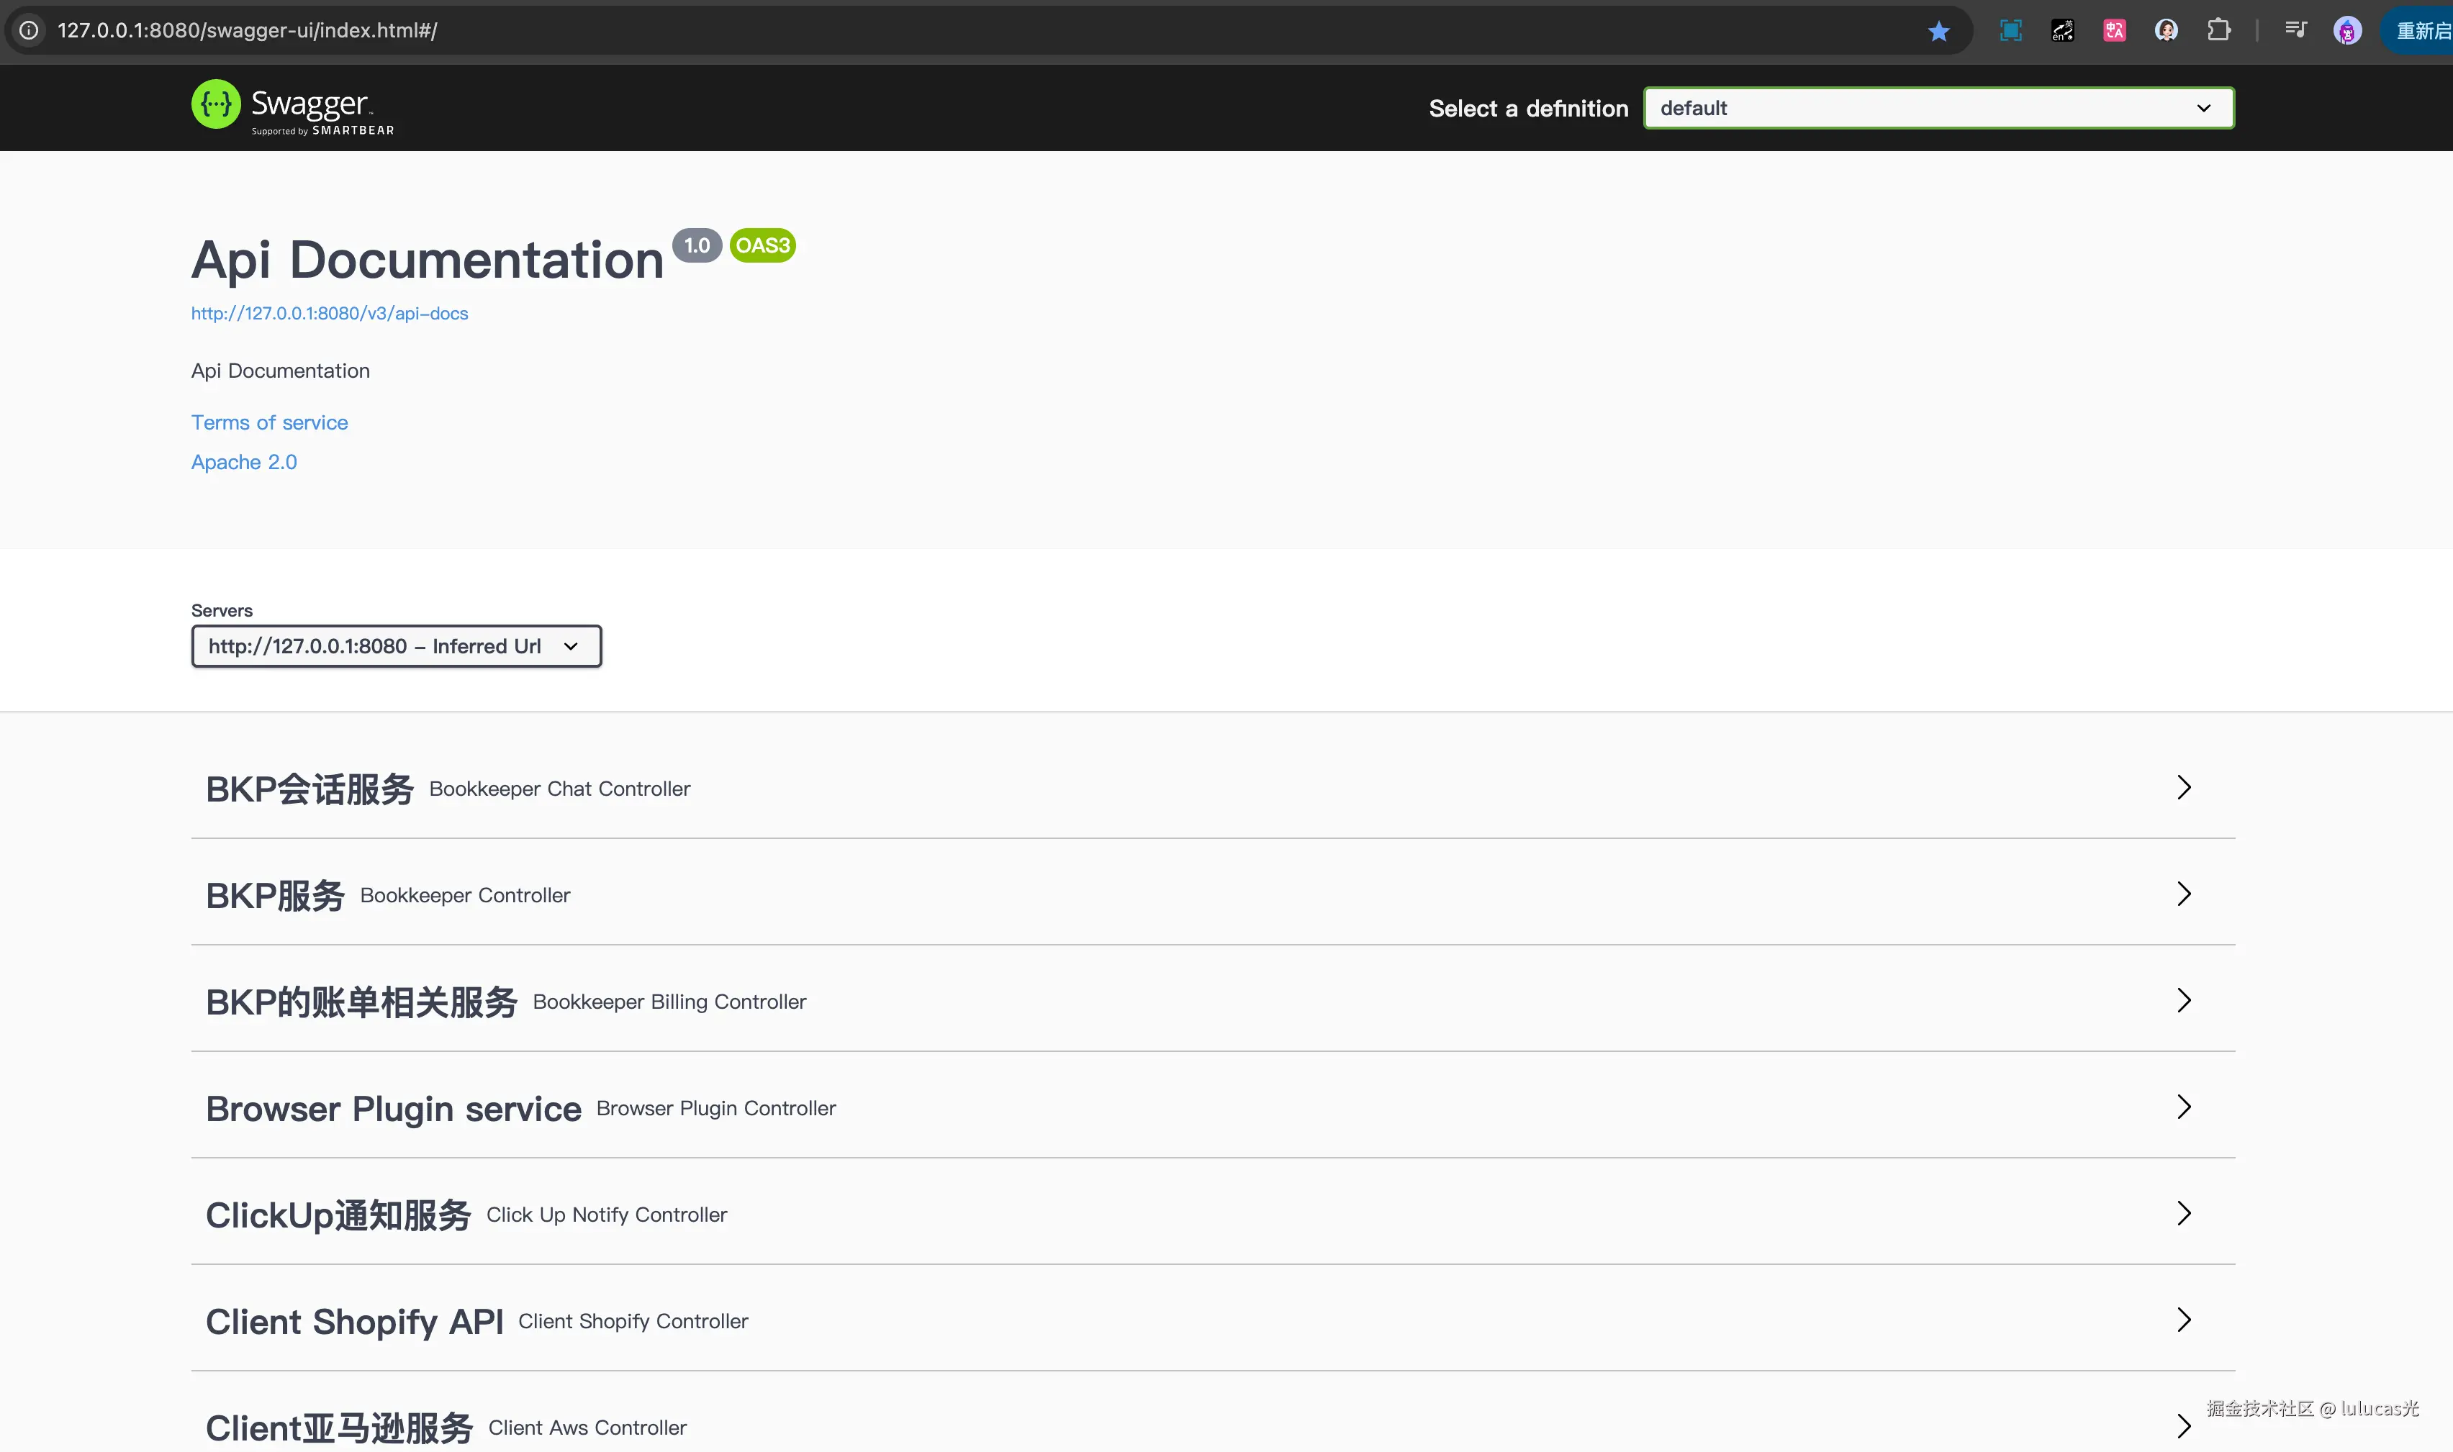Expand the Bookkeeper Billing Controller chevron
The image size is (2453, 1452).
(x=2184, y=1001)
